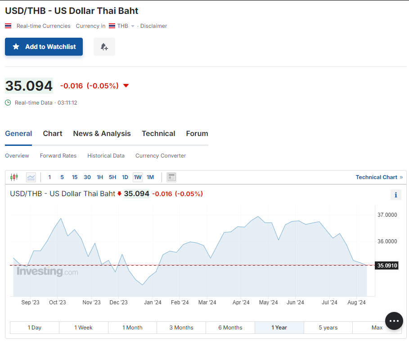Click the clock icon next to Real-time Data
The width and height of the screenshot is (409, 342).
(x=8, y=103)
